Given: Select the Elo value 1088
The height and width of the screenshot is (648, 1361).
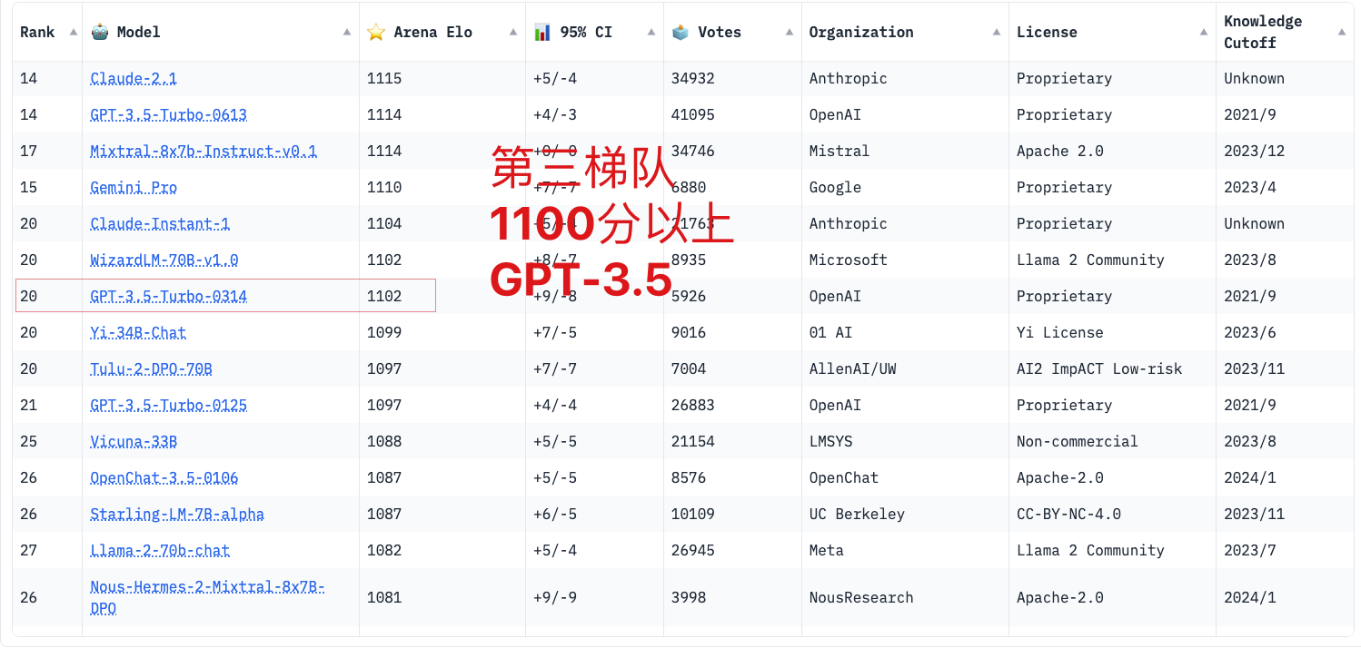Looking at the screenshot, I should coord(384,441).
